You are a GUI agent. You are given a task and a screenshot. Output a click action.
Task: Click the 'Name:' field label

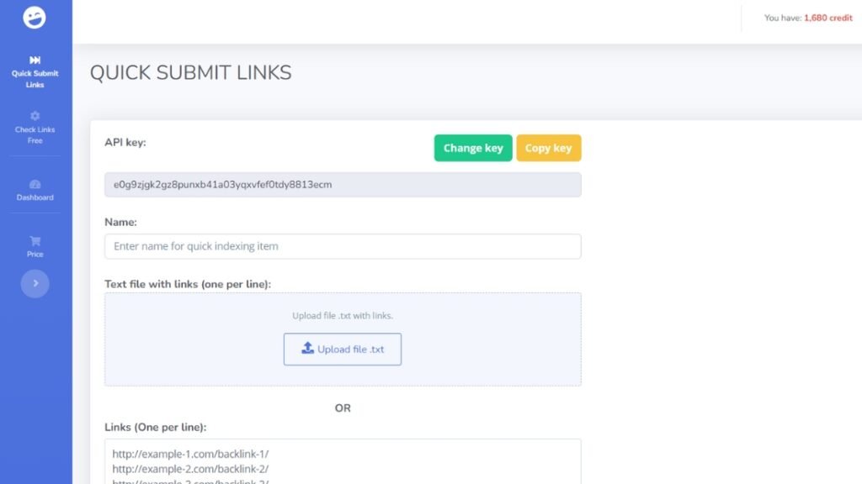pos(120,223)
